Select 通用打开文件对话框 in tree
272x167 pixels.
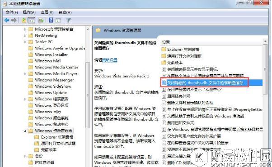click(x=58, y=144)
